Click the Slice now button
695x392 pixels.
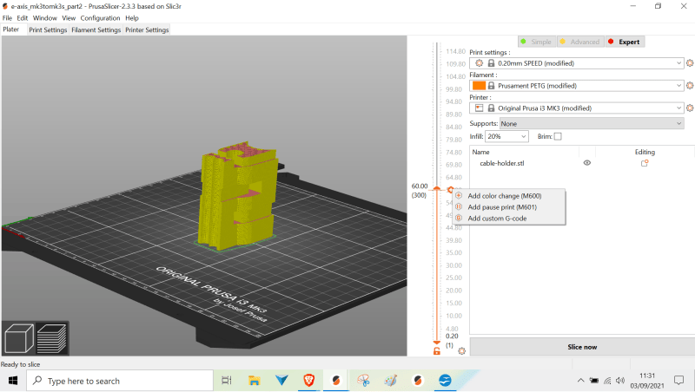(x=582, y=347)
